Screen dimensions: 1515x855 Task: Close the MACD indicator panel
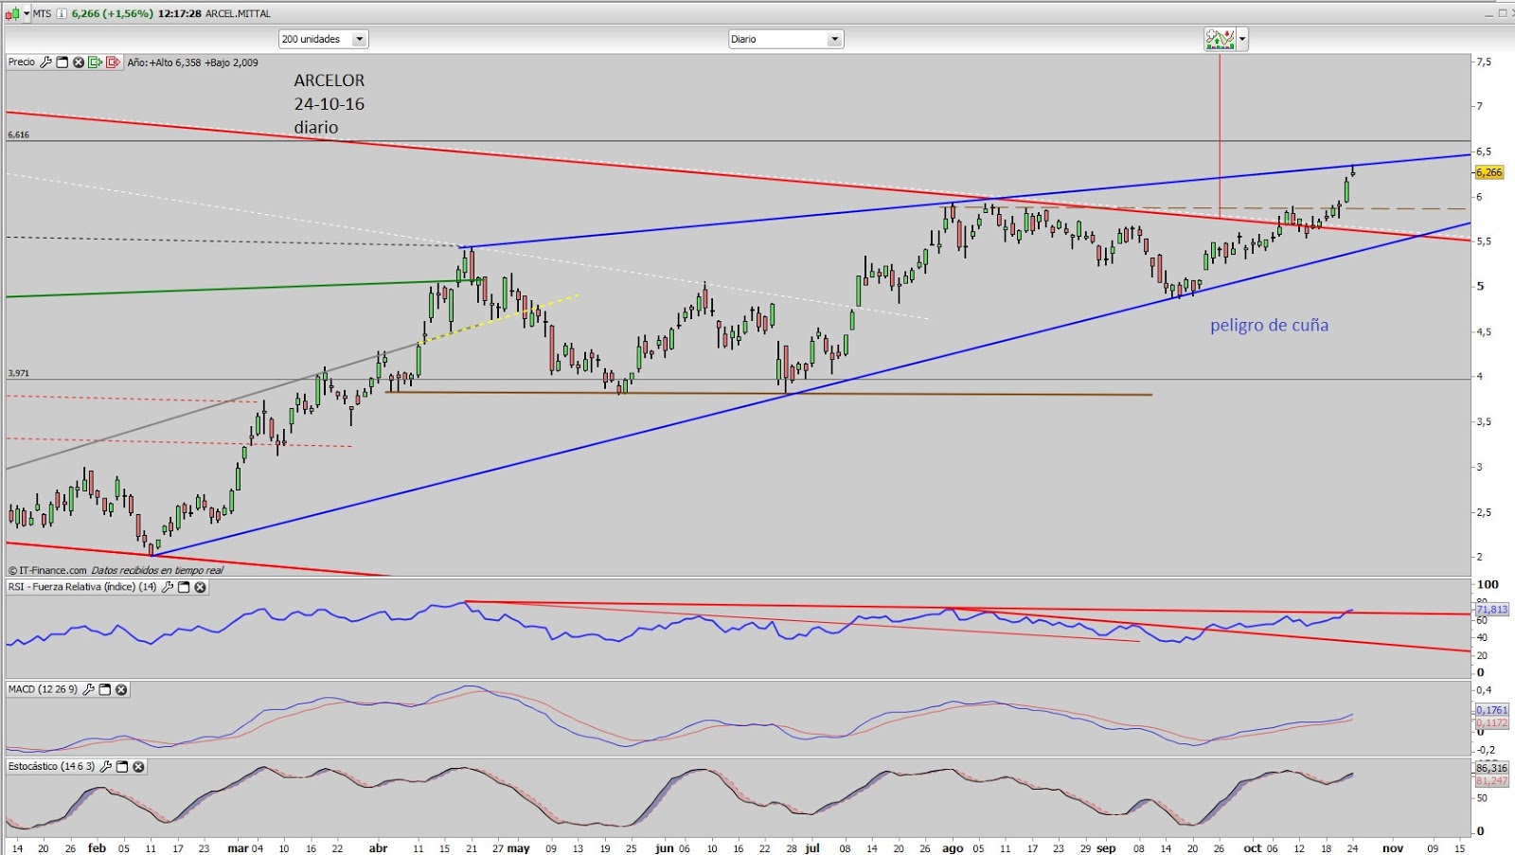[x=121, y=689]
